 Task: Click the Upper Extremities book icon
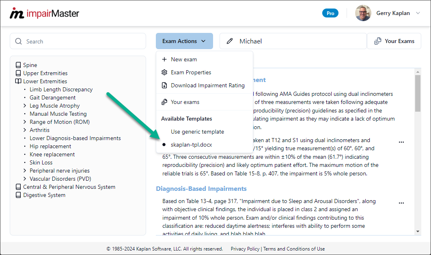click(18, 73)
